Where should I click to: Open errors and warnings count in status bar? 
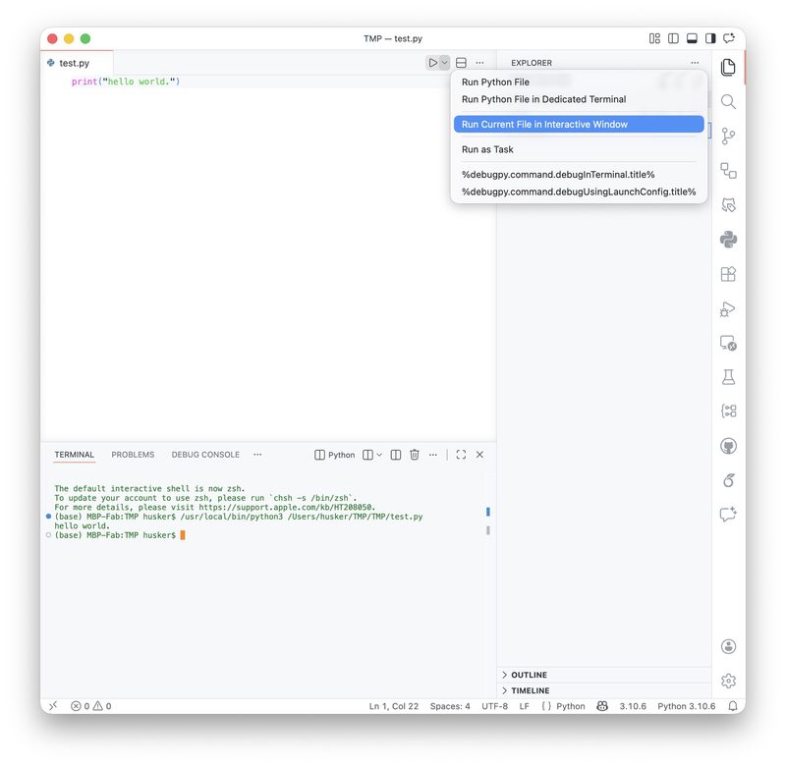pos(91,706)
